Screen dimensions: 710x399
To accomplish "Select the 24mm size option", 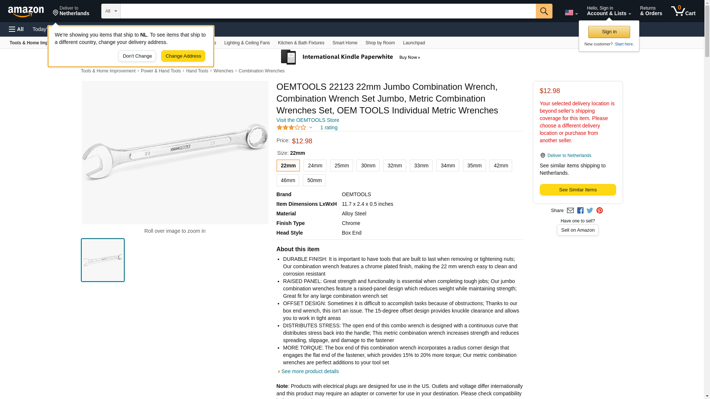I will [315, 166].
